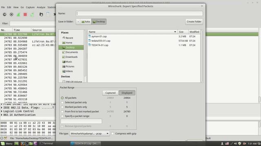Toggle the Captured packets button
Viewport: 261px width, 146px height.
point(111,93)
